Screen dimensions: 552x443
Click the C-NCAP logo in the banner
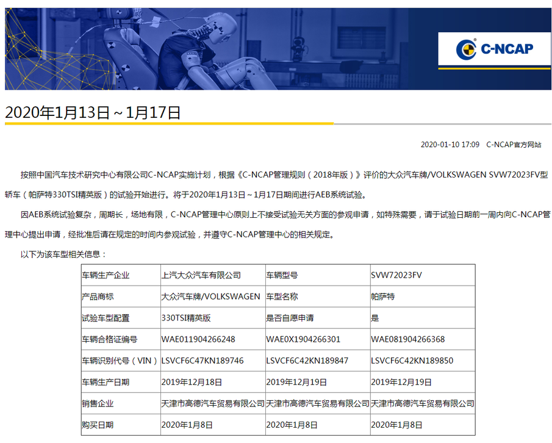(x=494, y=49)
